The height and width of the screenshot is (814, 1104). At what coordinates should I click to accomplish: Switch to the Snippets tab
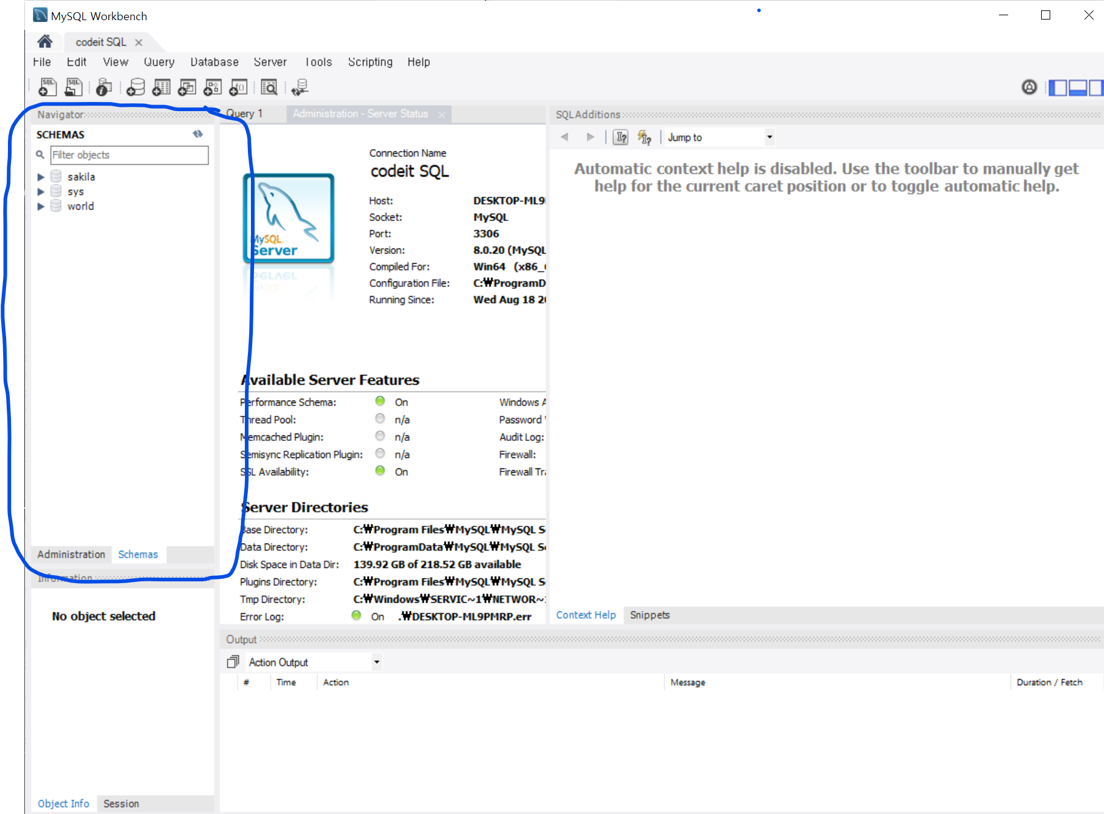pos(650,615)
